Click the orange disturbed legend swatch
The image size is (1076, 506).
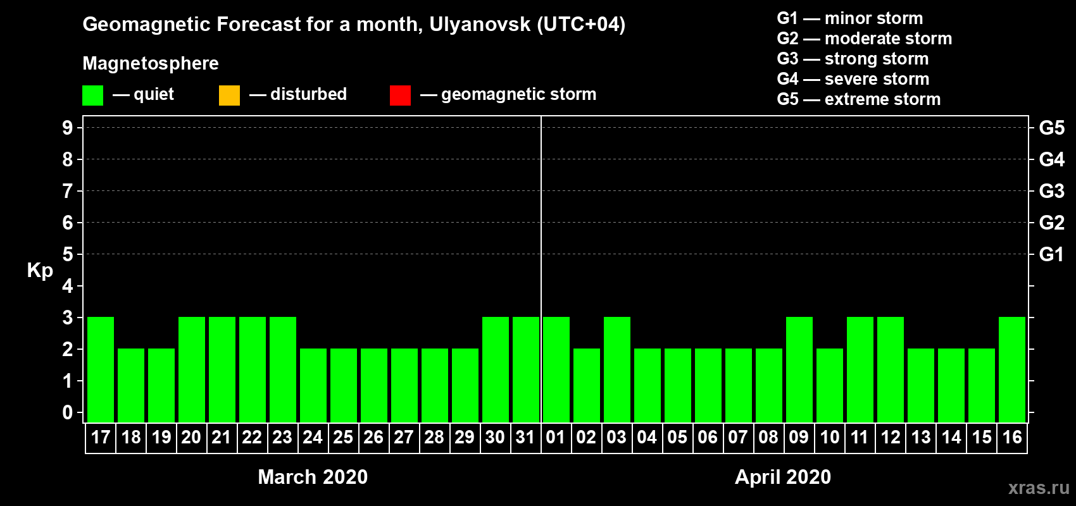tap(229, 96)
